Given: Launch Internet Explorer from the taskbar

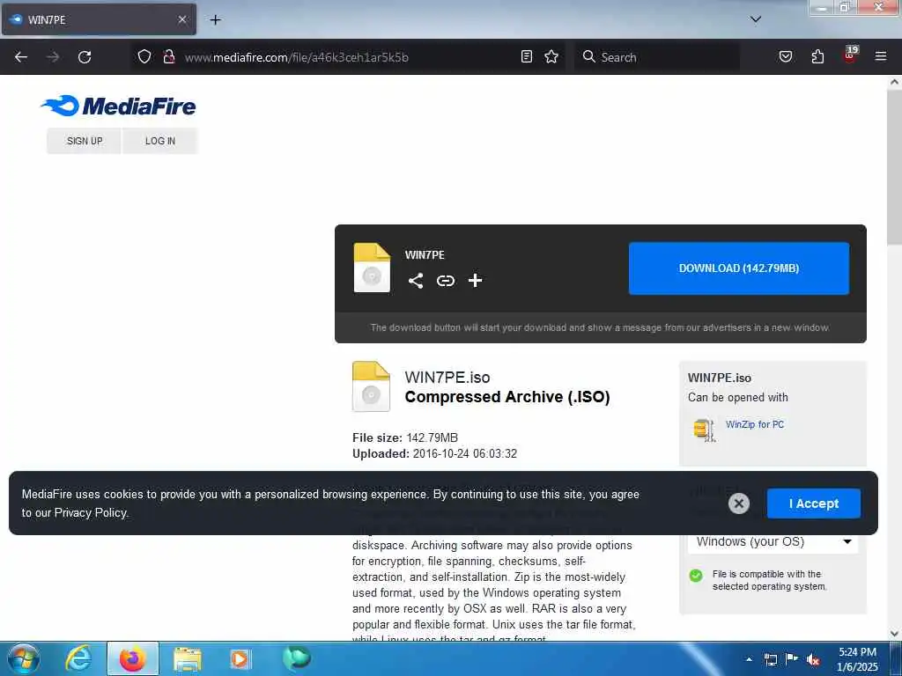Looking at the screenshot, I should coord(78,658).
